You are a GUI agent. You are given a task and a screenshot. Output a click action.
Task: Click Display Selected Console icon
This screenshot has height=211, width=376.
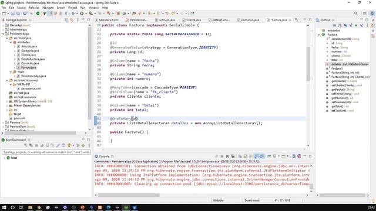[274, 156]
